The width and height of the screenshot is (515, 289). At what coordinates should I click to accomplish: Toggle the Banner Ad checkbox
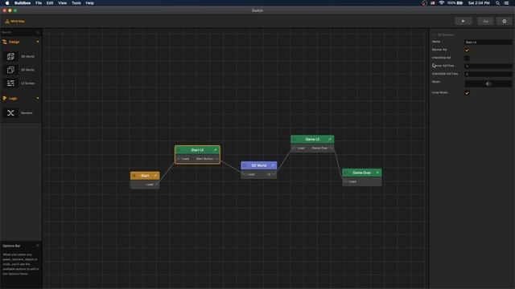click(x=467, y=50)
